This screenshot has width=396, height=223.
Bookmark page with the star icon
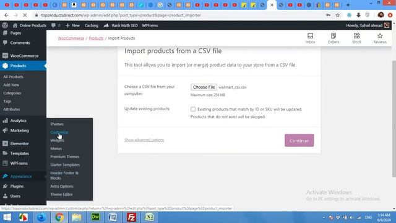(338, 15)
